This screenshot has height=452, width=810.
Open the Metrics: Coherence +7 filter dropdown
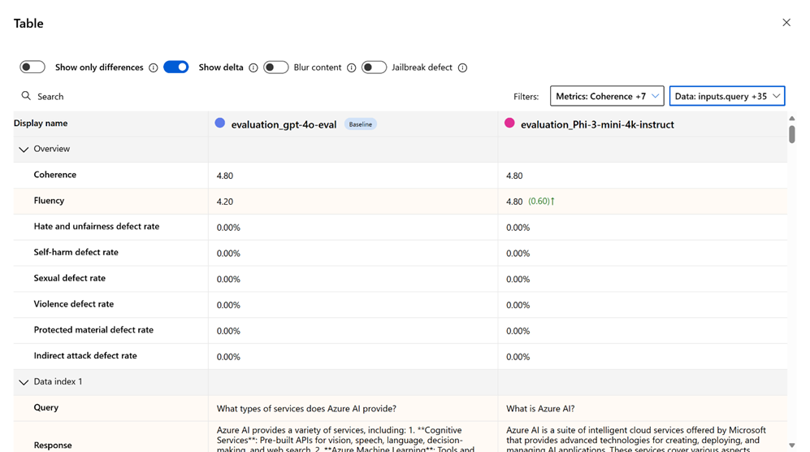tap(607, 96)
